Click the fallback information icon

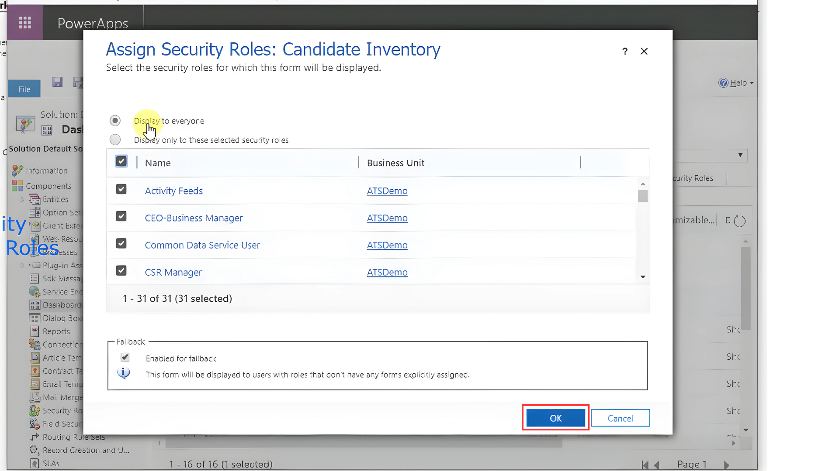point(124,373)
